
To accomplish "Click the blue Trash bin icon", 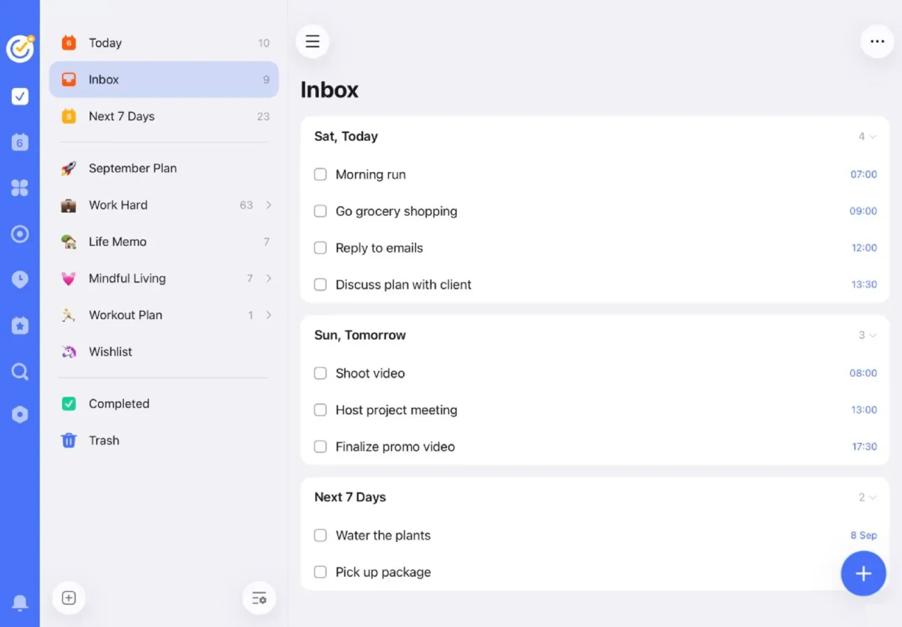I will [x=68, y=440].
